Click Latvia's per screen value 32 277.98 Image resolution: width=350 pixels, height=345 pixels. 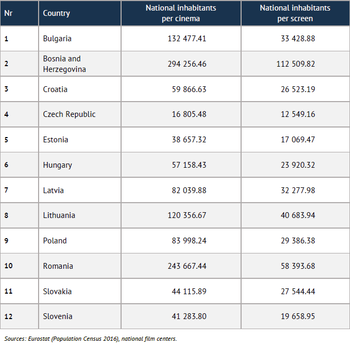(x=298, y=190)
